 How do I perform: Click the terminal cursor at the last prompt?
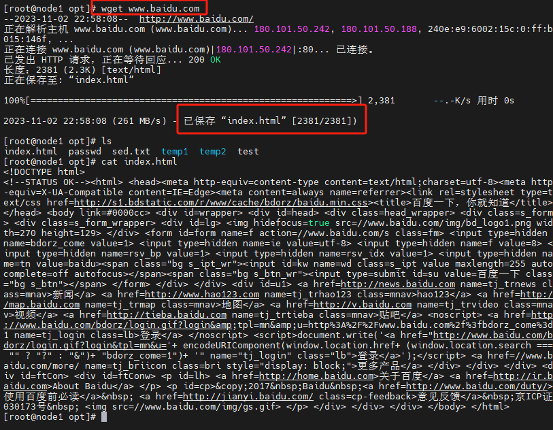click(x=104, y=417)
